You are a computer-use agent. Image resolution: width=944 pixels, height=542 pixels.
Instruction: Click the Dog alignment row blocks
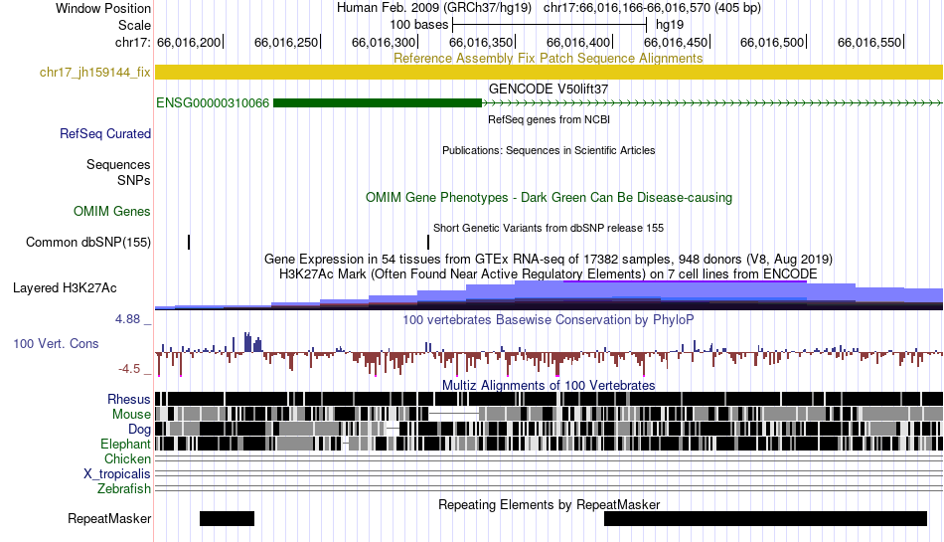pos(549,429)
